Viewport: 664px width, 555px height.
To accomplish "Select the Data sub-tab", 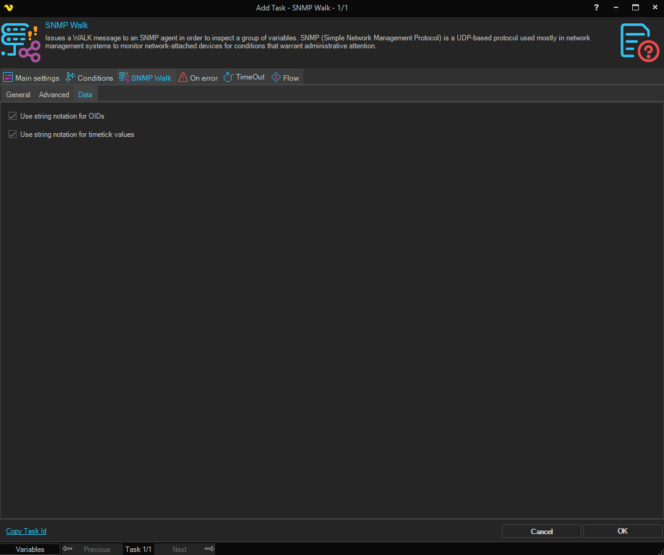I will point(85,95).
